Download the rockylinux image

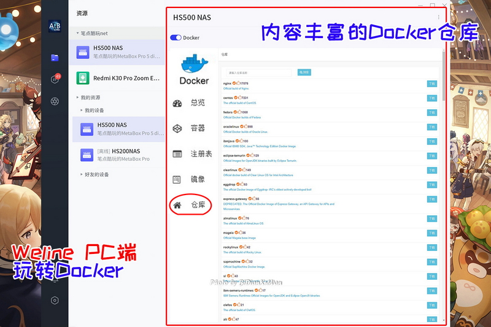[x=432, y=247]
